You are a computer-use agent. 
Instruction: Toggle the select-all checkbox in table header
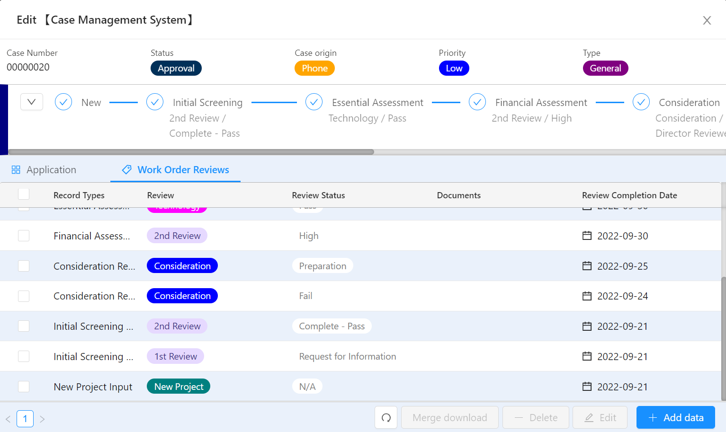click(24, 194)
